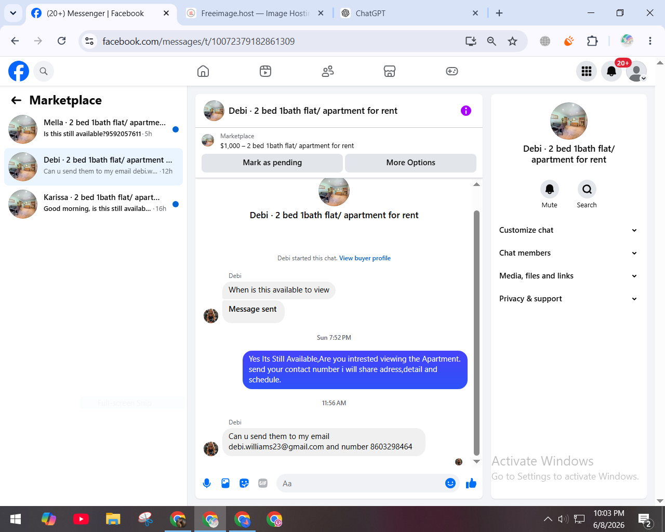Open the Gaming controller icon

click(452, 71)
